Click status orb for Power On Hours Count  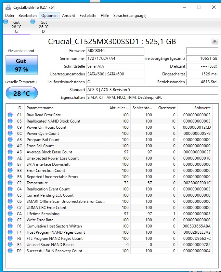click(10, 127)
